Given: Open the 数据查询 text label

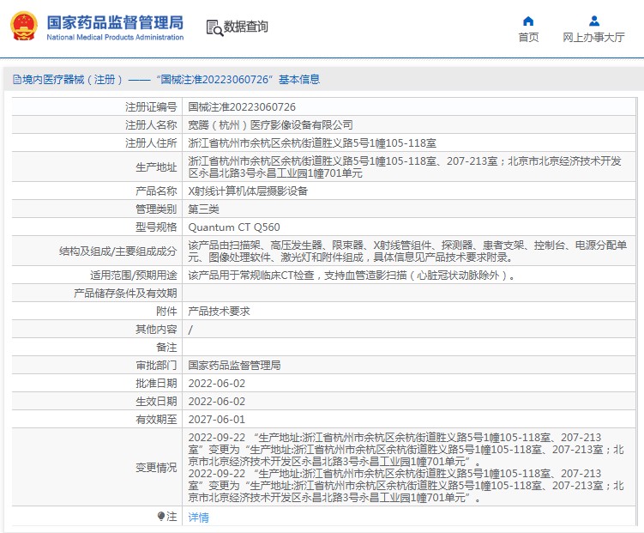Looking at the screenshot, I should pyautogui.click(x=245, y=27).
